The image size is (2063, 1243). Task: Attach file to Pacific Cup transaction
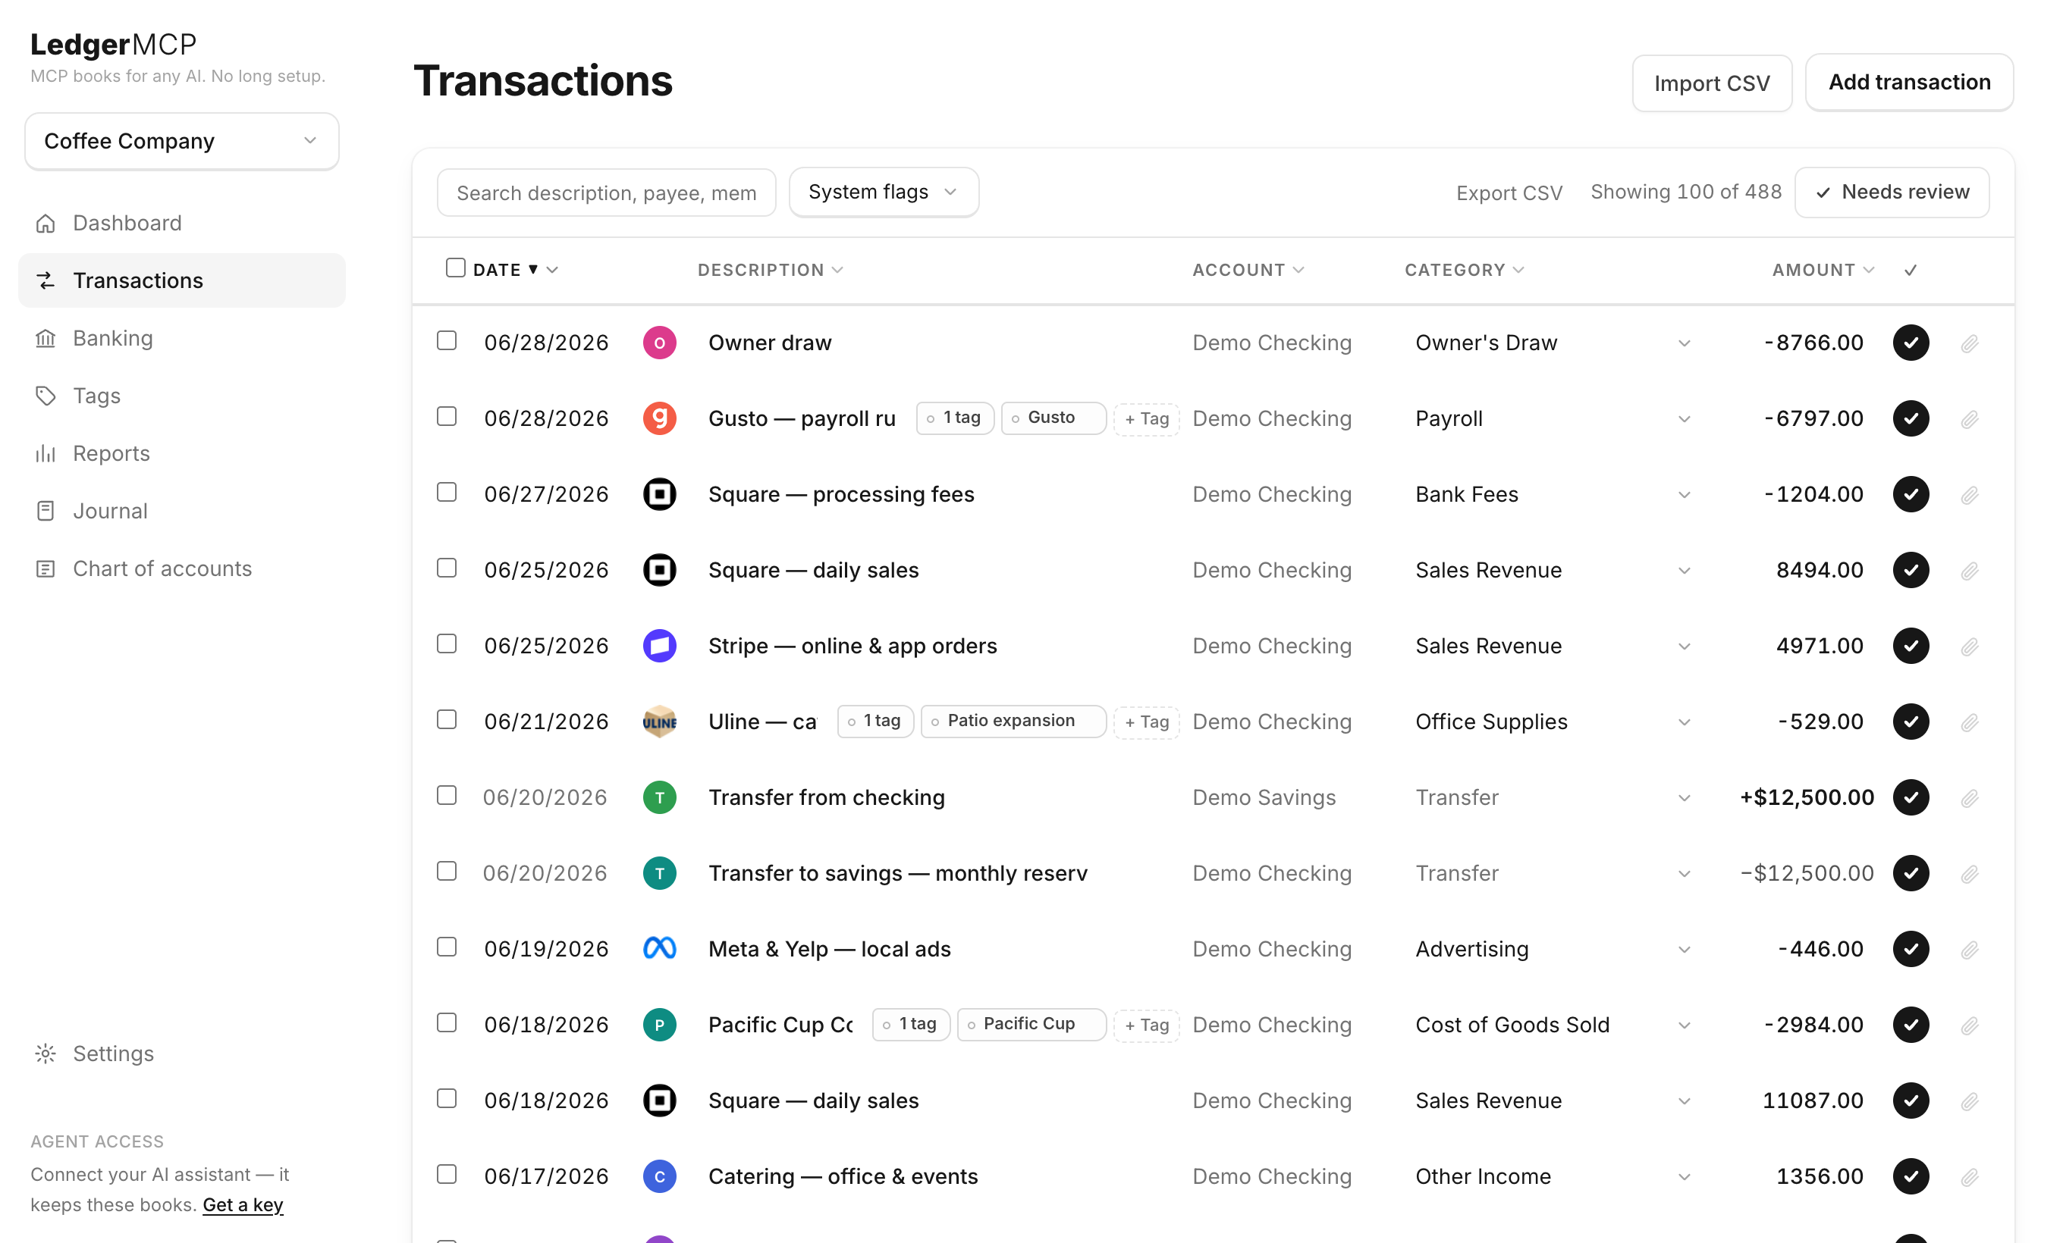pos(1969,1025)
